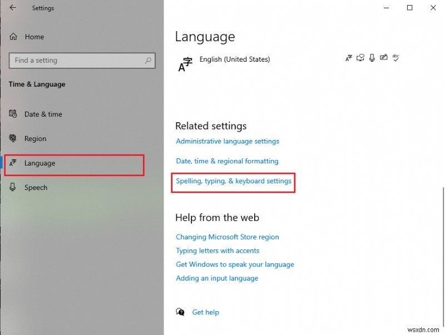Click the Date & time clock icon
445x335 pixels.
(13, 114)
